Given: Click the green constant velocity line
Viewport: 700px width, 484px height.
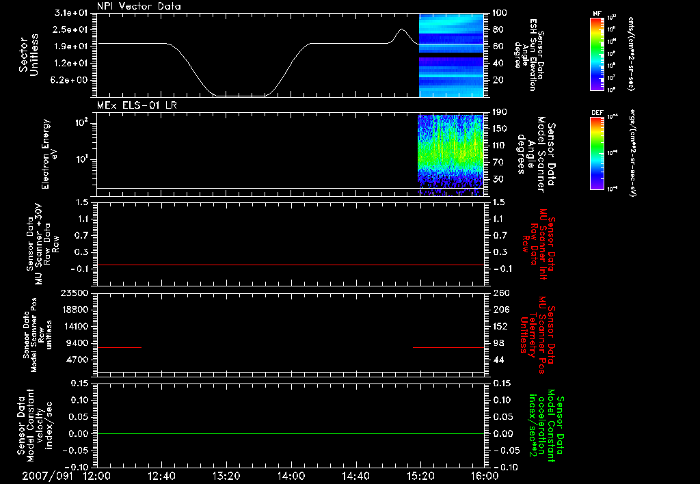Looking at the screenshot, I should point(290,433).
